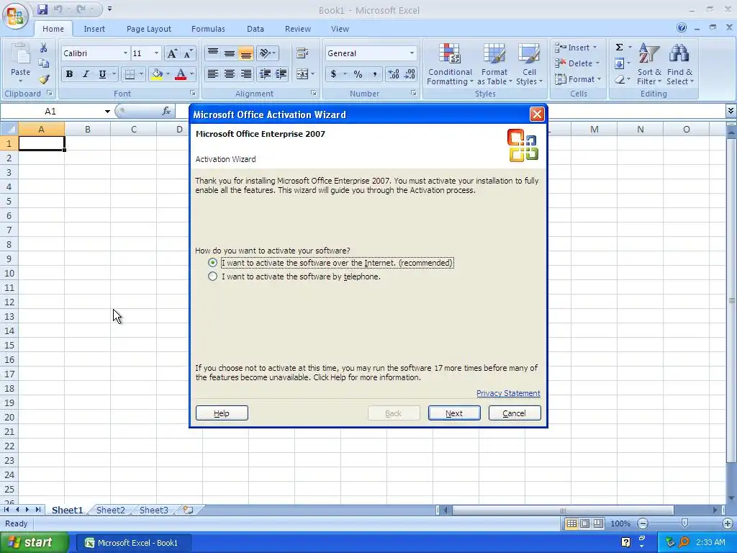Click Align Text Left icon
This screenshot has height=553, width=737.
click(x=212, y=74)
